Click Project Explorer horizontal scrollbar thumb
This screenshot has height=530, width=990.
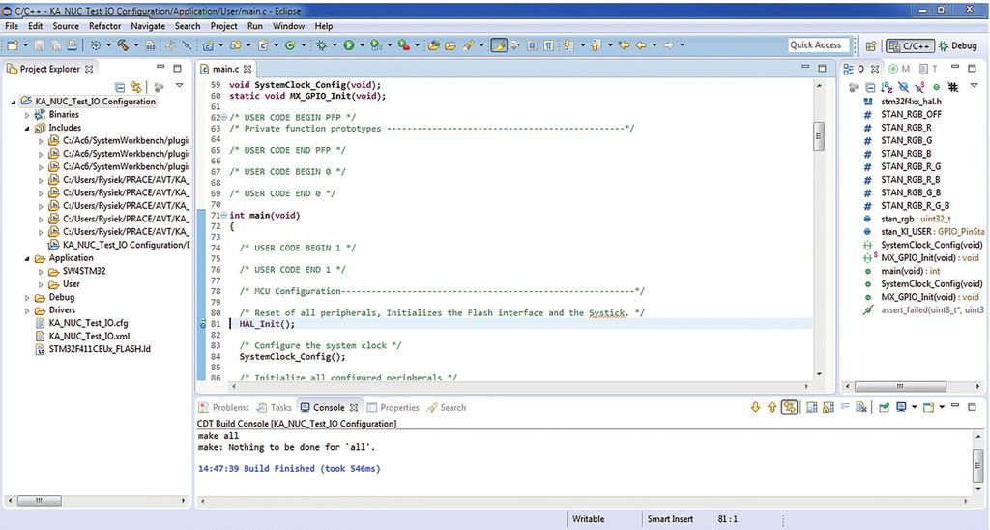point(39,500)
